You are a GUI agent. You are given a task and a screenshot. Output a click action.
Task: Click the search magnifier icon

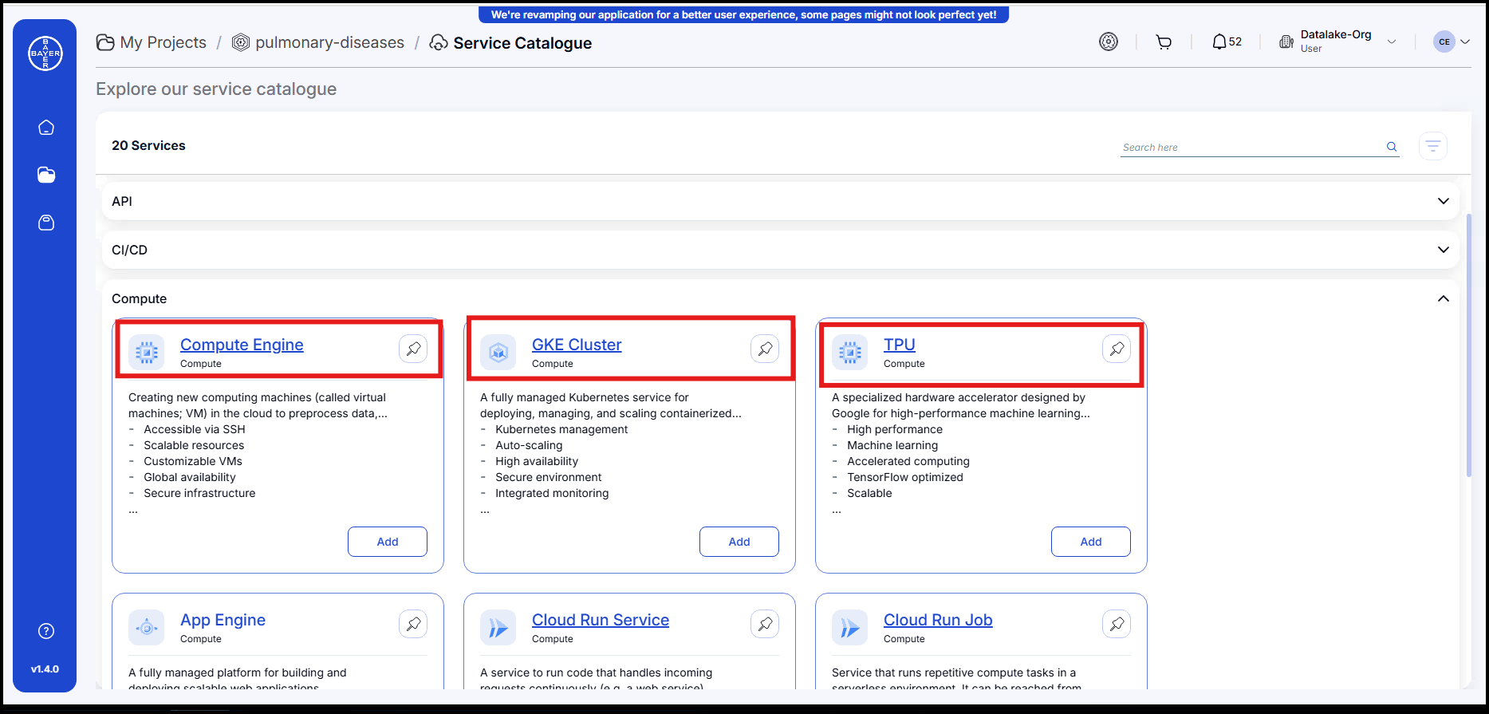coord(1392,147)
